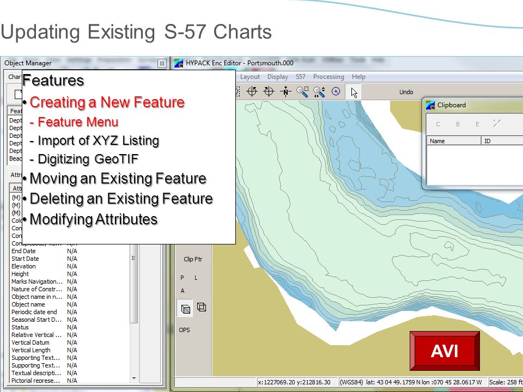Viewport: 523px width, 392px height.
Task: Click the L button in side toolbar
Action: [196, 278]
